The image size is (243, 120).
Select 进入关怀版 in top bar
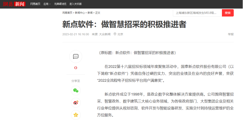point(75,4)
